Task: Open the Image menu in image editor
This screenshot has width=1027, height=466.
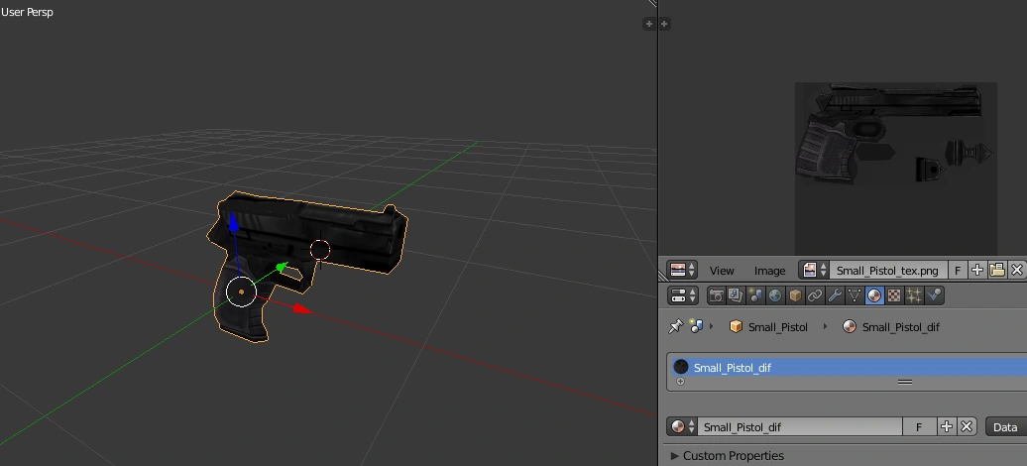Action: (769, 270)
